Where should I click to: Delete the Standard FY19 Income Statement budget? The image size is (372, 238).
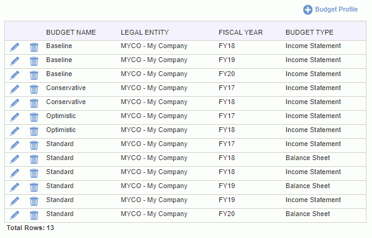click(34, 201)
